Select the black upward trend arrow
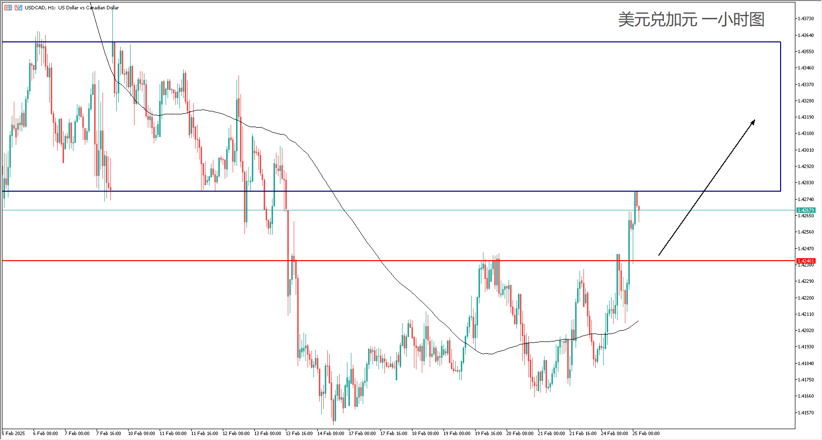Image resolution: width=822 pixels, height=440 pixels. (x=706, y=188)
